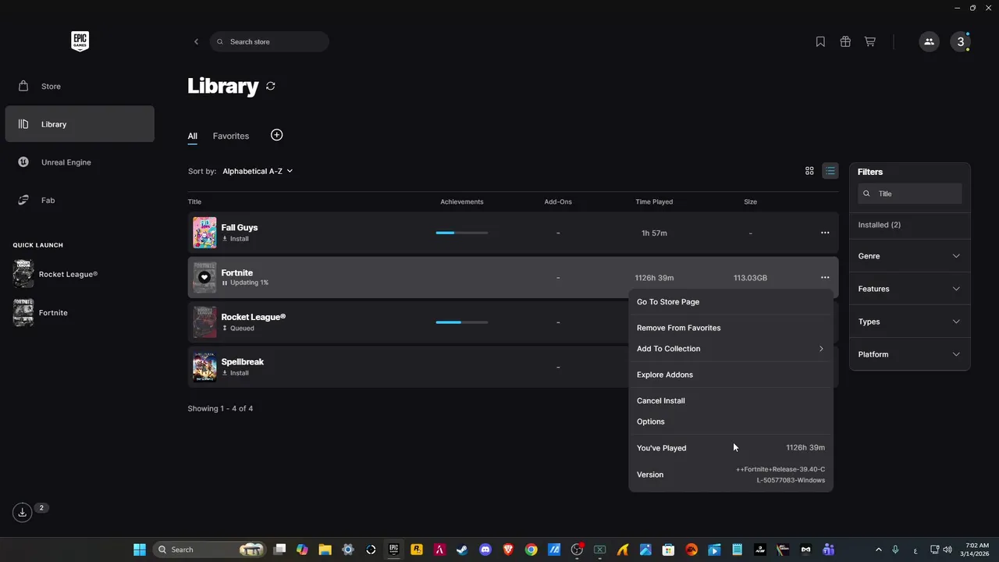Open the Fab section in the sidebar

click(80, 201)
